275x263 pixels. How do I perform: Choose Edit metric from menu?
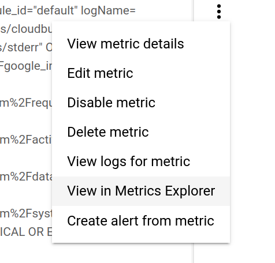141,73
